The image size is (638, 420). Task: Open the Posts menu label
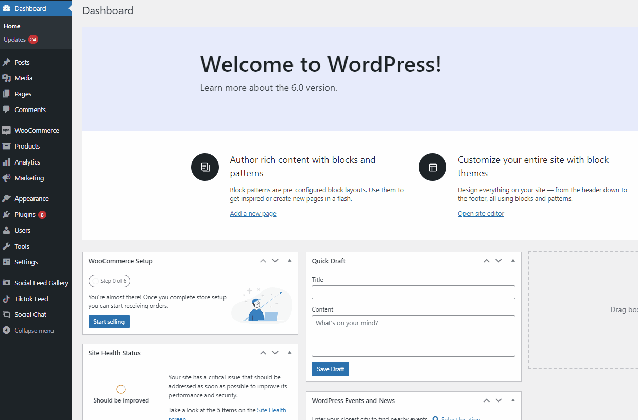[x=22, y=62]
